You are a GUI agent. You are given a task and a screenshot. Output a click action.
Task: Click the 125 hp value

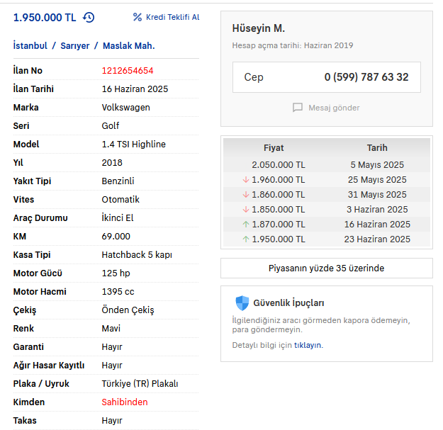116,273
